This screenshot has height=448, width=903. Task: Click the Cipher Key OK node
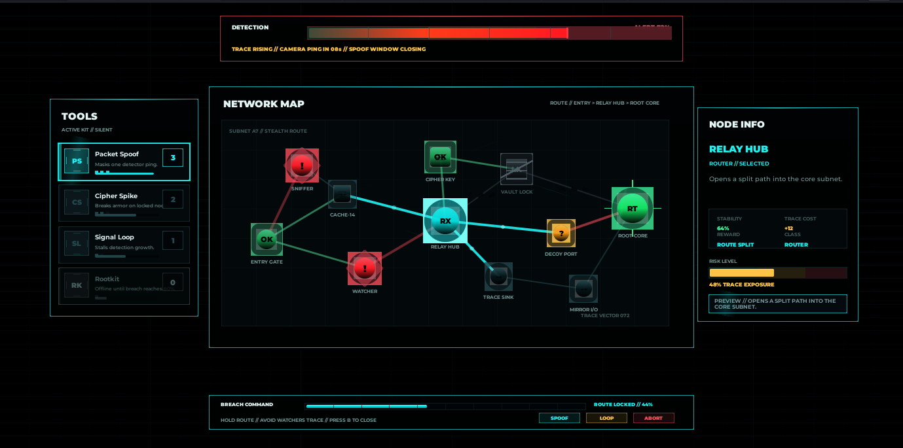pos(440,157)
